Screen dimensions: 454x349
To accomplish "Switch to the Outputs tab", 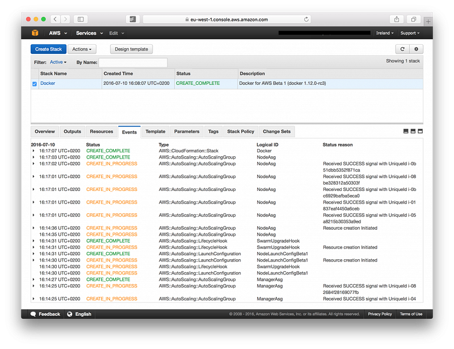I will [x=73, y=131].
